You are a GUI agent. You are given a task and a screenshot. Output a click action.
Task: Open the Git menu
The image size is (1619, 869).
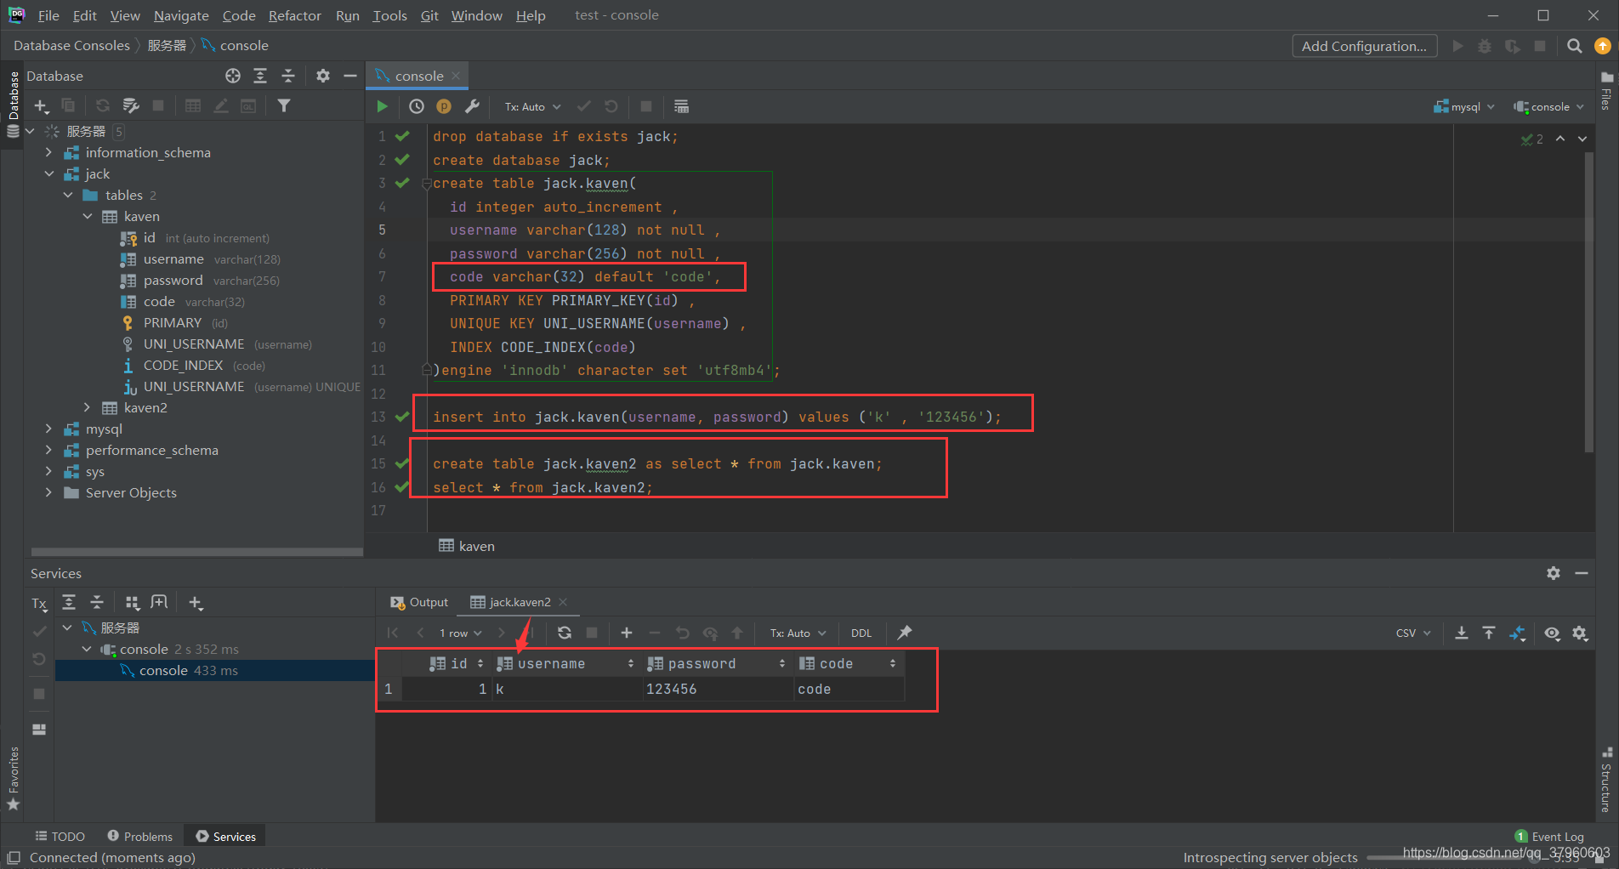[429, 15]
